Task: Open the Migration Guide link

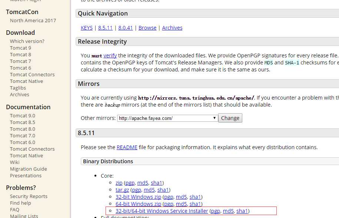Action: click(x=28, y=169)
